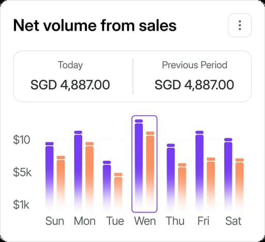Select the purple Monday bar
Screen dimensions: 265x242
click(78, 171)
